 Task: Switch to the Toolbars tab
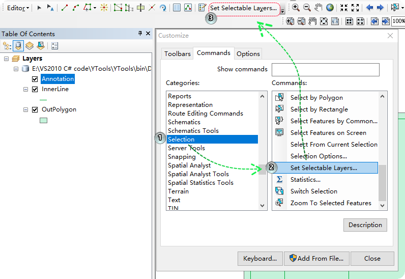coord(178,54)
